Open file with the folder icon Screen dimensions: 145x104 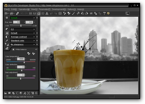6,13
